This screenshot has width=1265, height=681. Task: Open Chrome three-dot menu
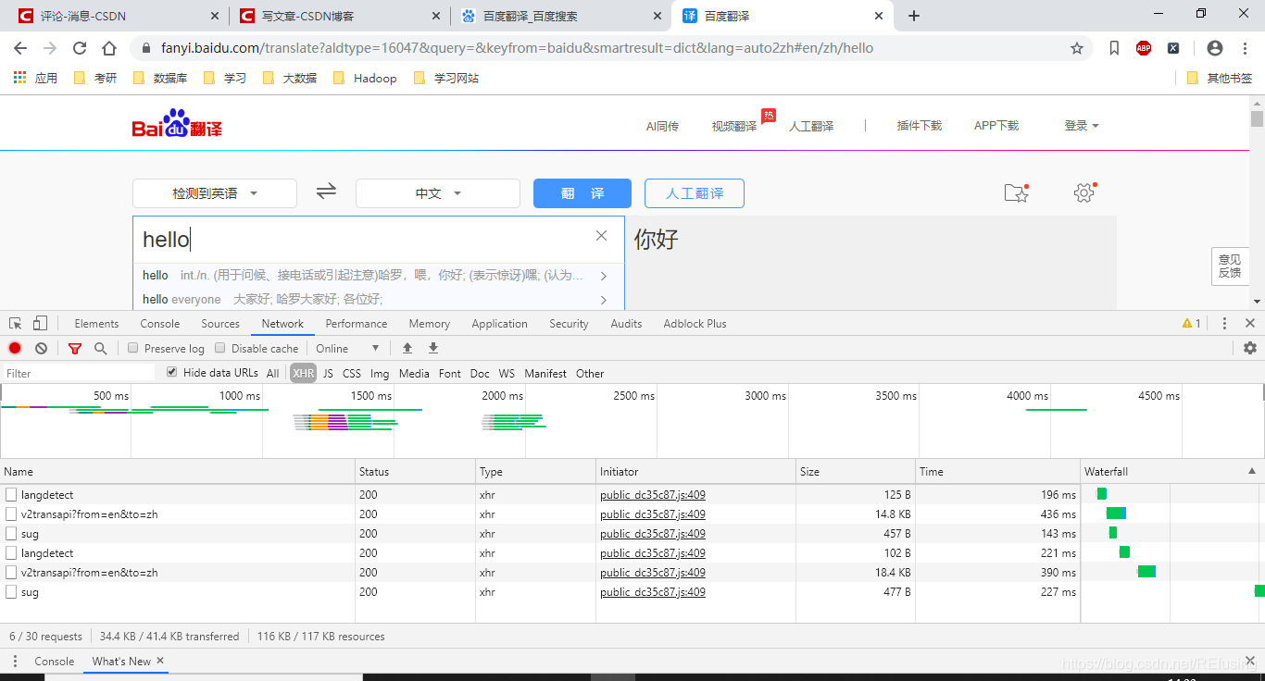pyautogui.click(x=1244, y=48)
